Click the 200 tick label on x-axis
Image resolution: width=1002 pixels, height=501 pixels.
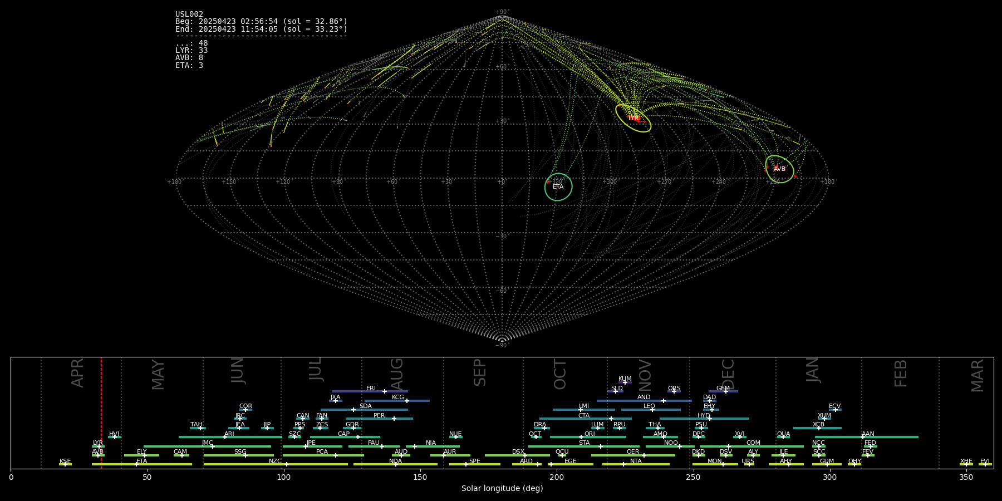557,477
